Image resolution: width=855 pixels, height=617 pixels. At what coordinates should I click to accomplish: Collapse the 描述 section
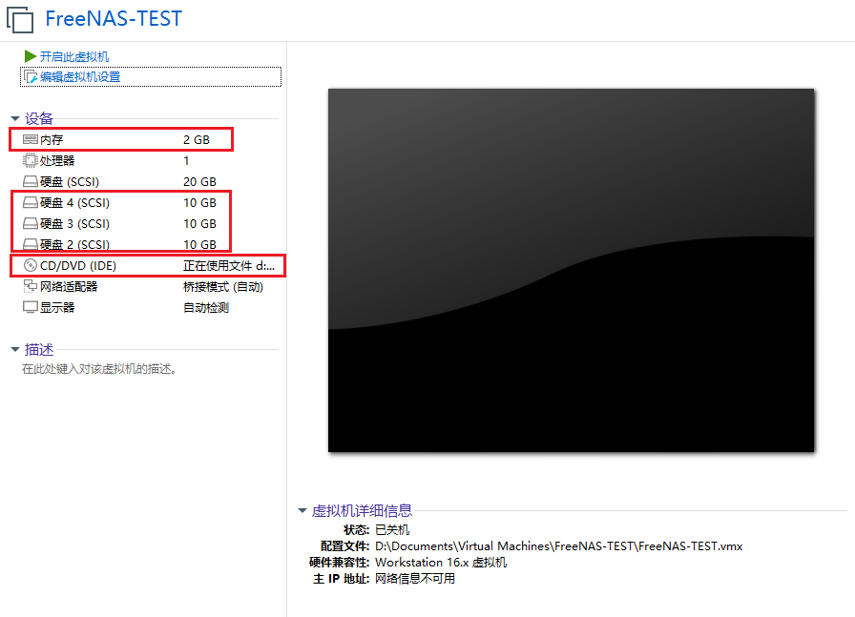pos(15,349)
